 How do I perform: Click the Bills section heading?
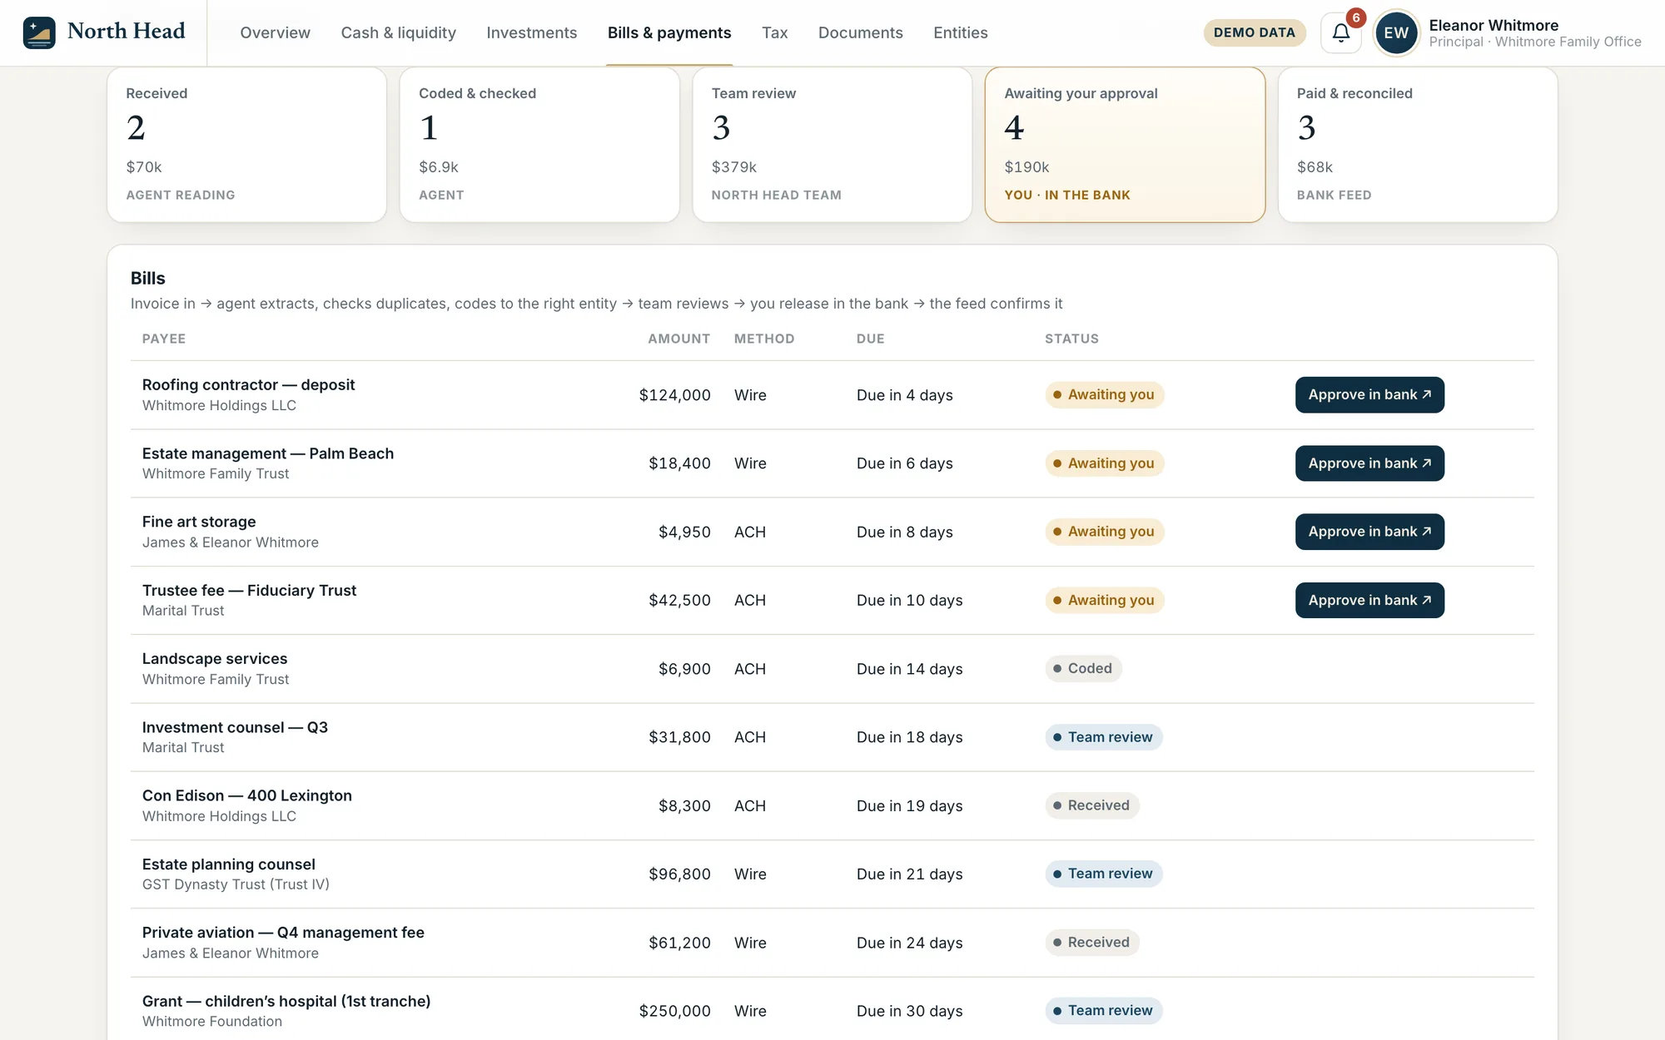(x=147, y=278)
